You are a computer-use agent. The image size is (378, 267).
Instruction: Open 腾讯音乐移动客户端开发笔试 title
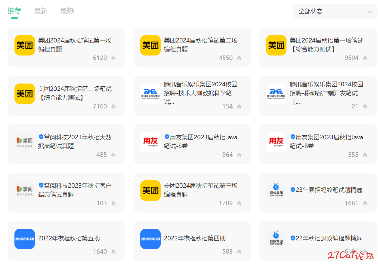click(326, 93)
